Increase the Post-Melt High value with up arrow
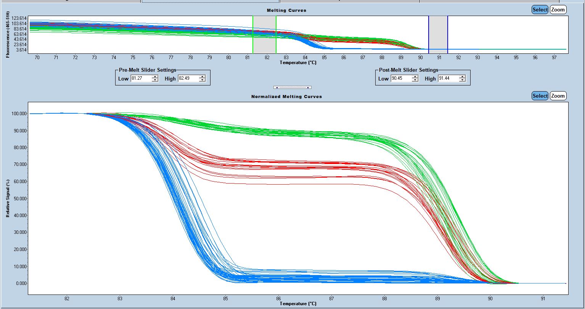The height and width of the screenshot is (309, 585). (462, 77)
